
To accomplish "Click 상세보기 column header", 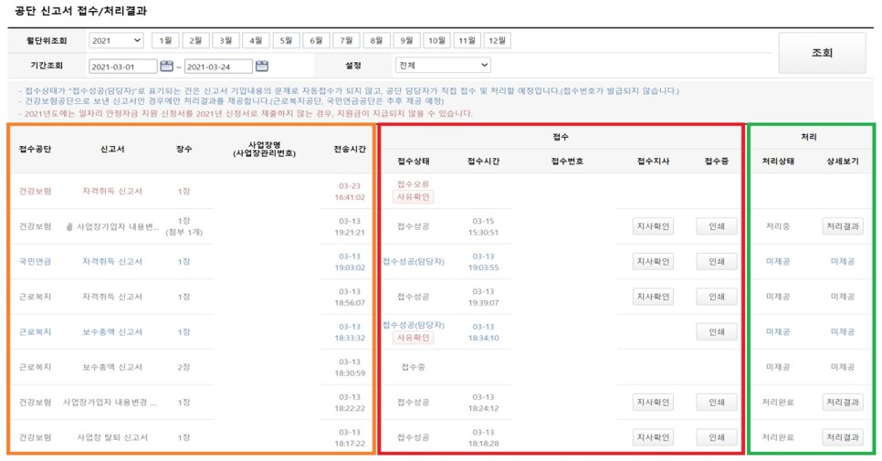I will coord(843,162).
